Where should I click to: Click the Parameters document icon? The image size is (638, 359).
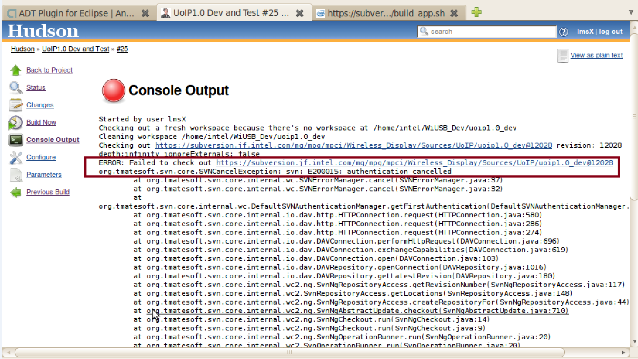pos(16,175)
